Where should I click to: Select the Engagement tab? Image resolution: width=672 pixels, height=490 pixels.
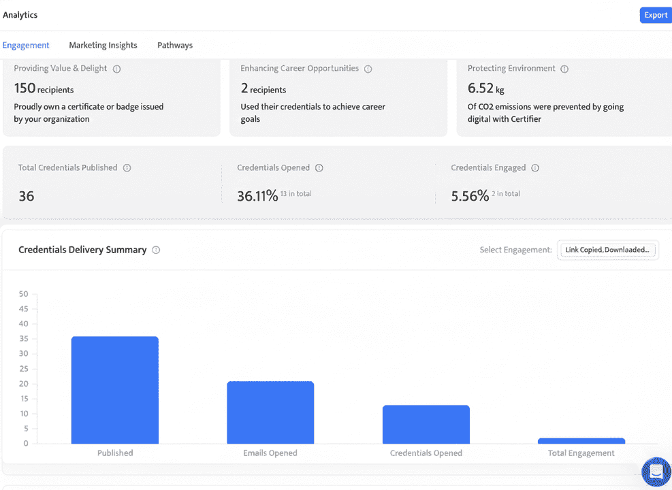coord(26,45)
